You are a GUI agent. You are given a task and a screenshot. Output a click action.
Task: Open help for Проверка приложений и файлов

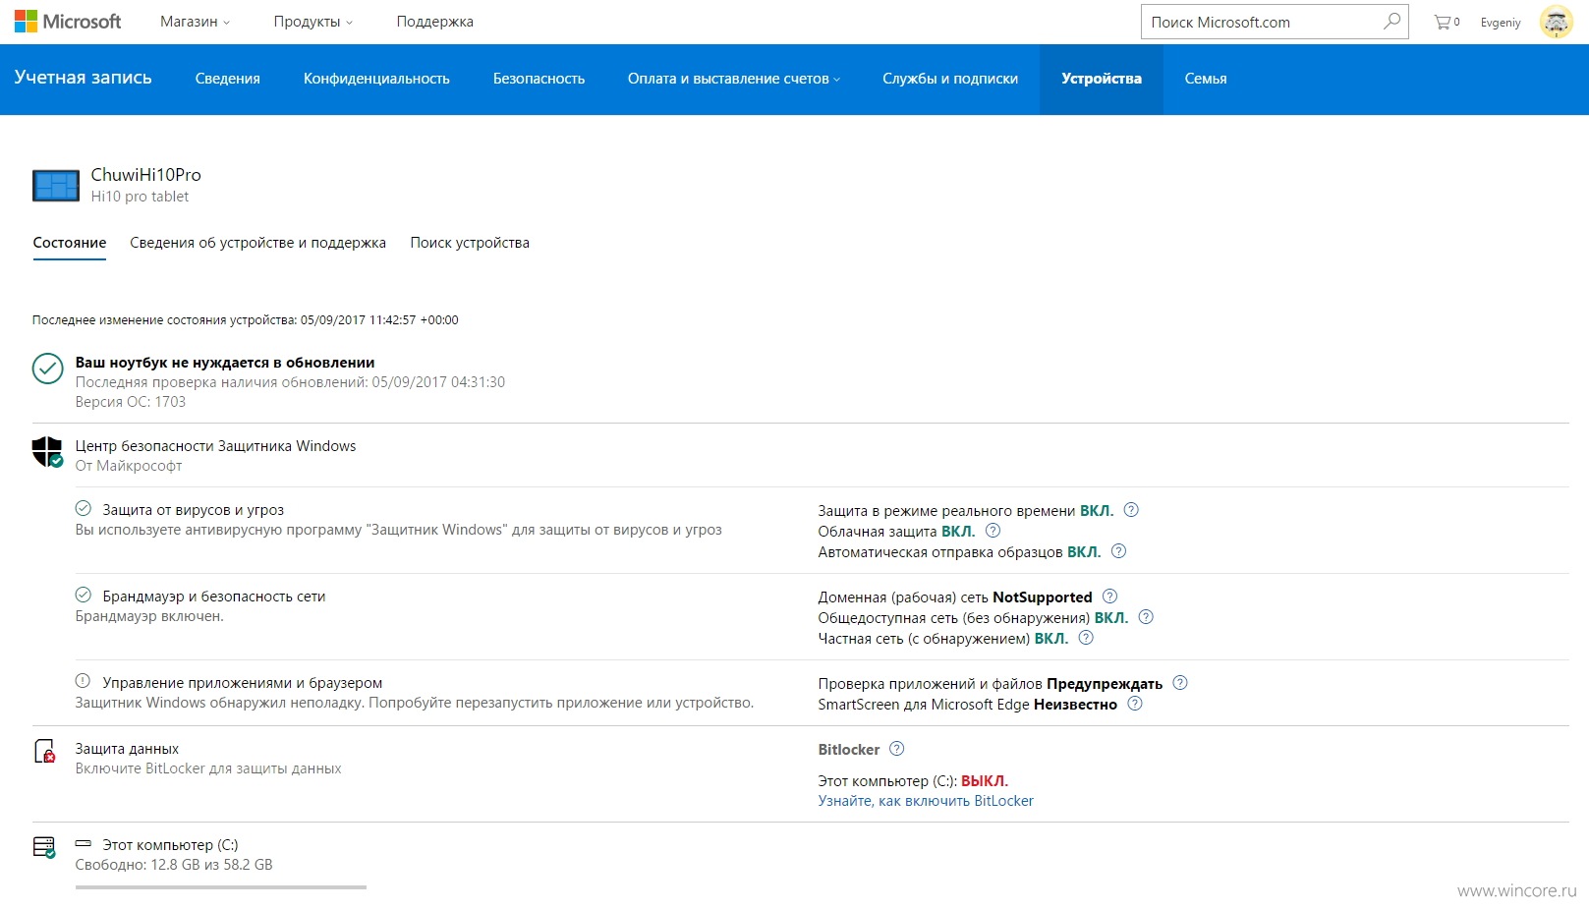pos(1180,682)
